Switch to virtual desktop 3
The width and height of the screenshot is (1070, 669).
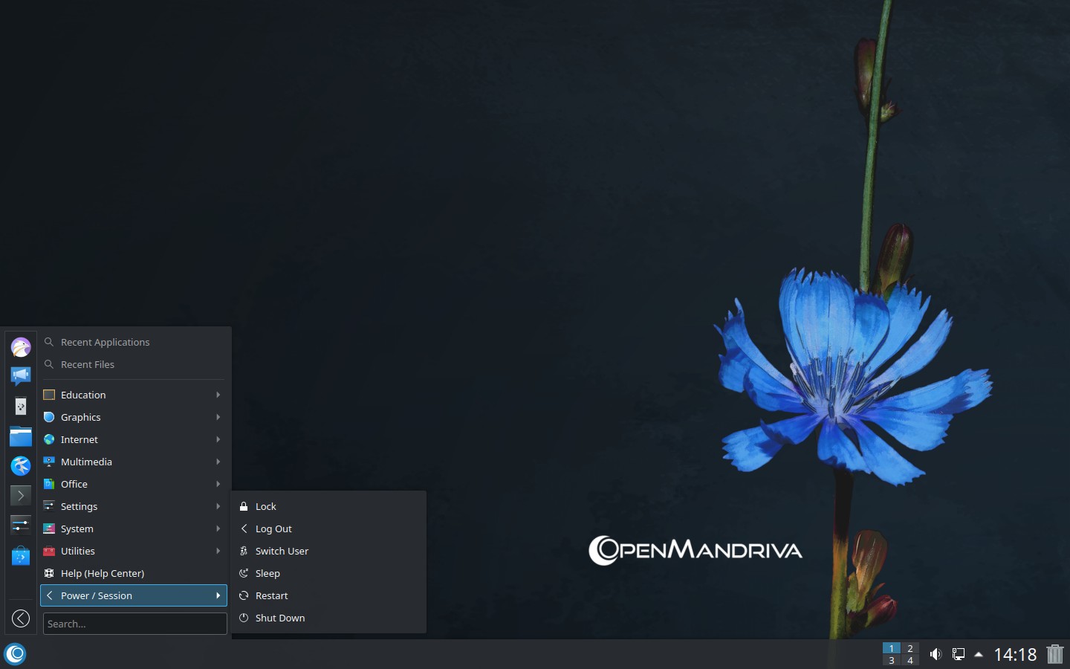[x=892, y=660]
